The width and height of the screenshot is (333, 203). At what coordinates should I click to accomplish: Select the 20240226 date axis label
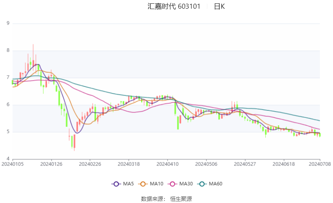tap(90, 164)
